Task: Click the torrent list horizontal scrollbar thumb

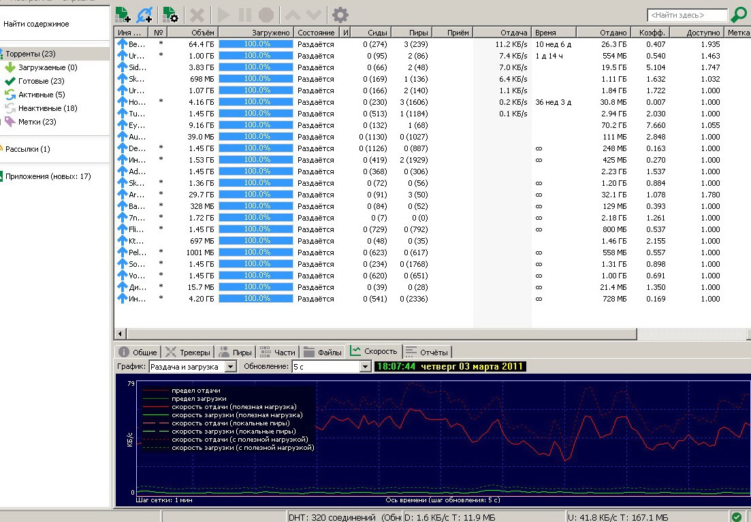Action: 382,333
